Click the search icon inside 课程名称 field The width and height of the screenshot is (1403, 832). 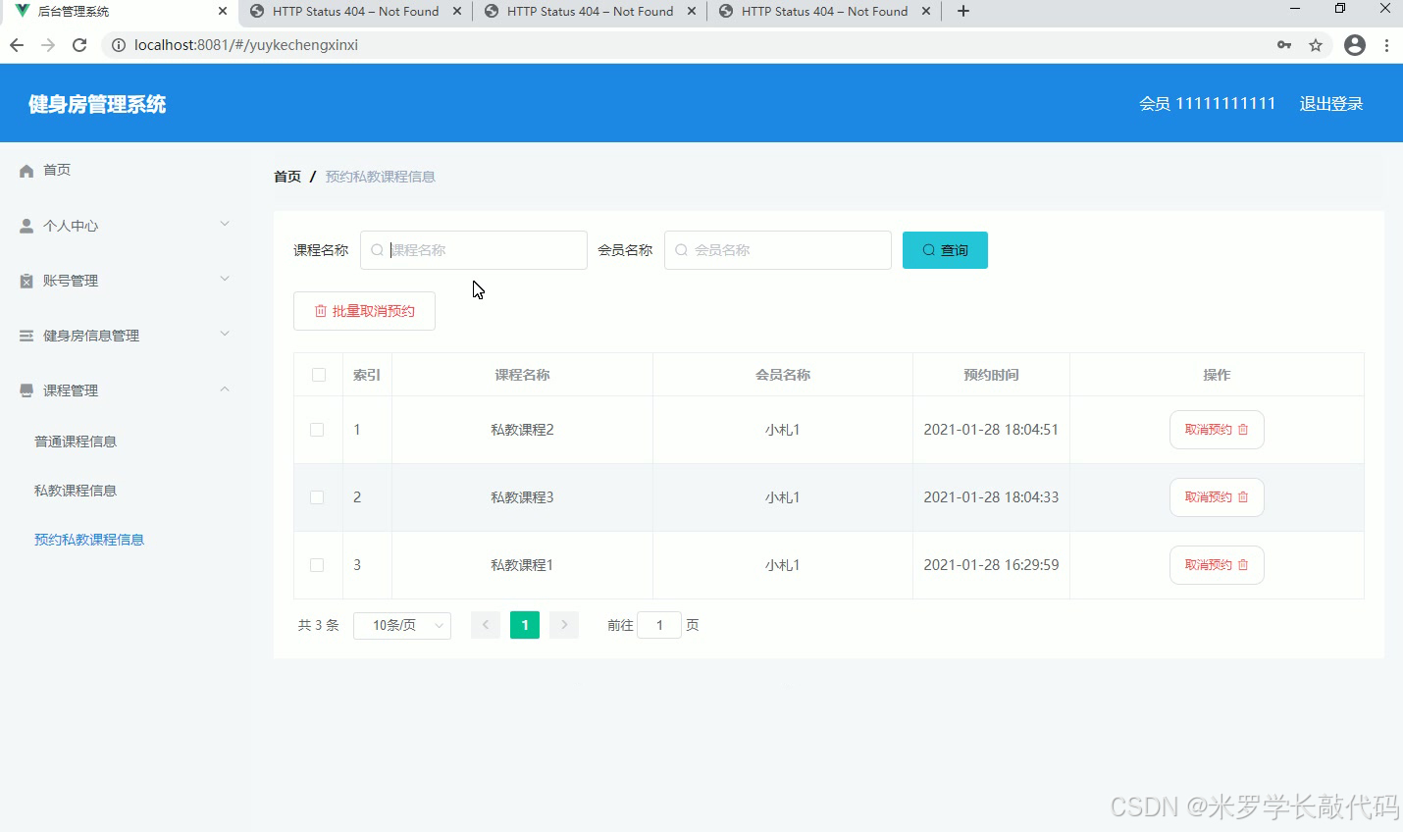coord(377,250)
